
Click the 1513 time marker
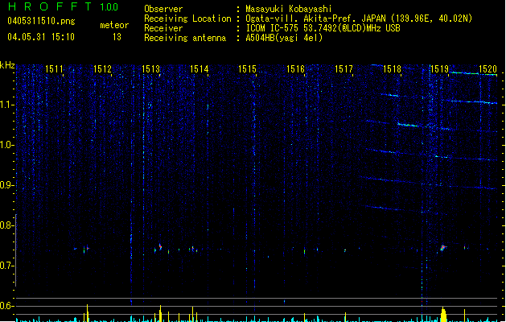pyautogui.click(x=150, y=69)
